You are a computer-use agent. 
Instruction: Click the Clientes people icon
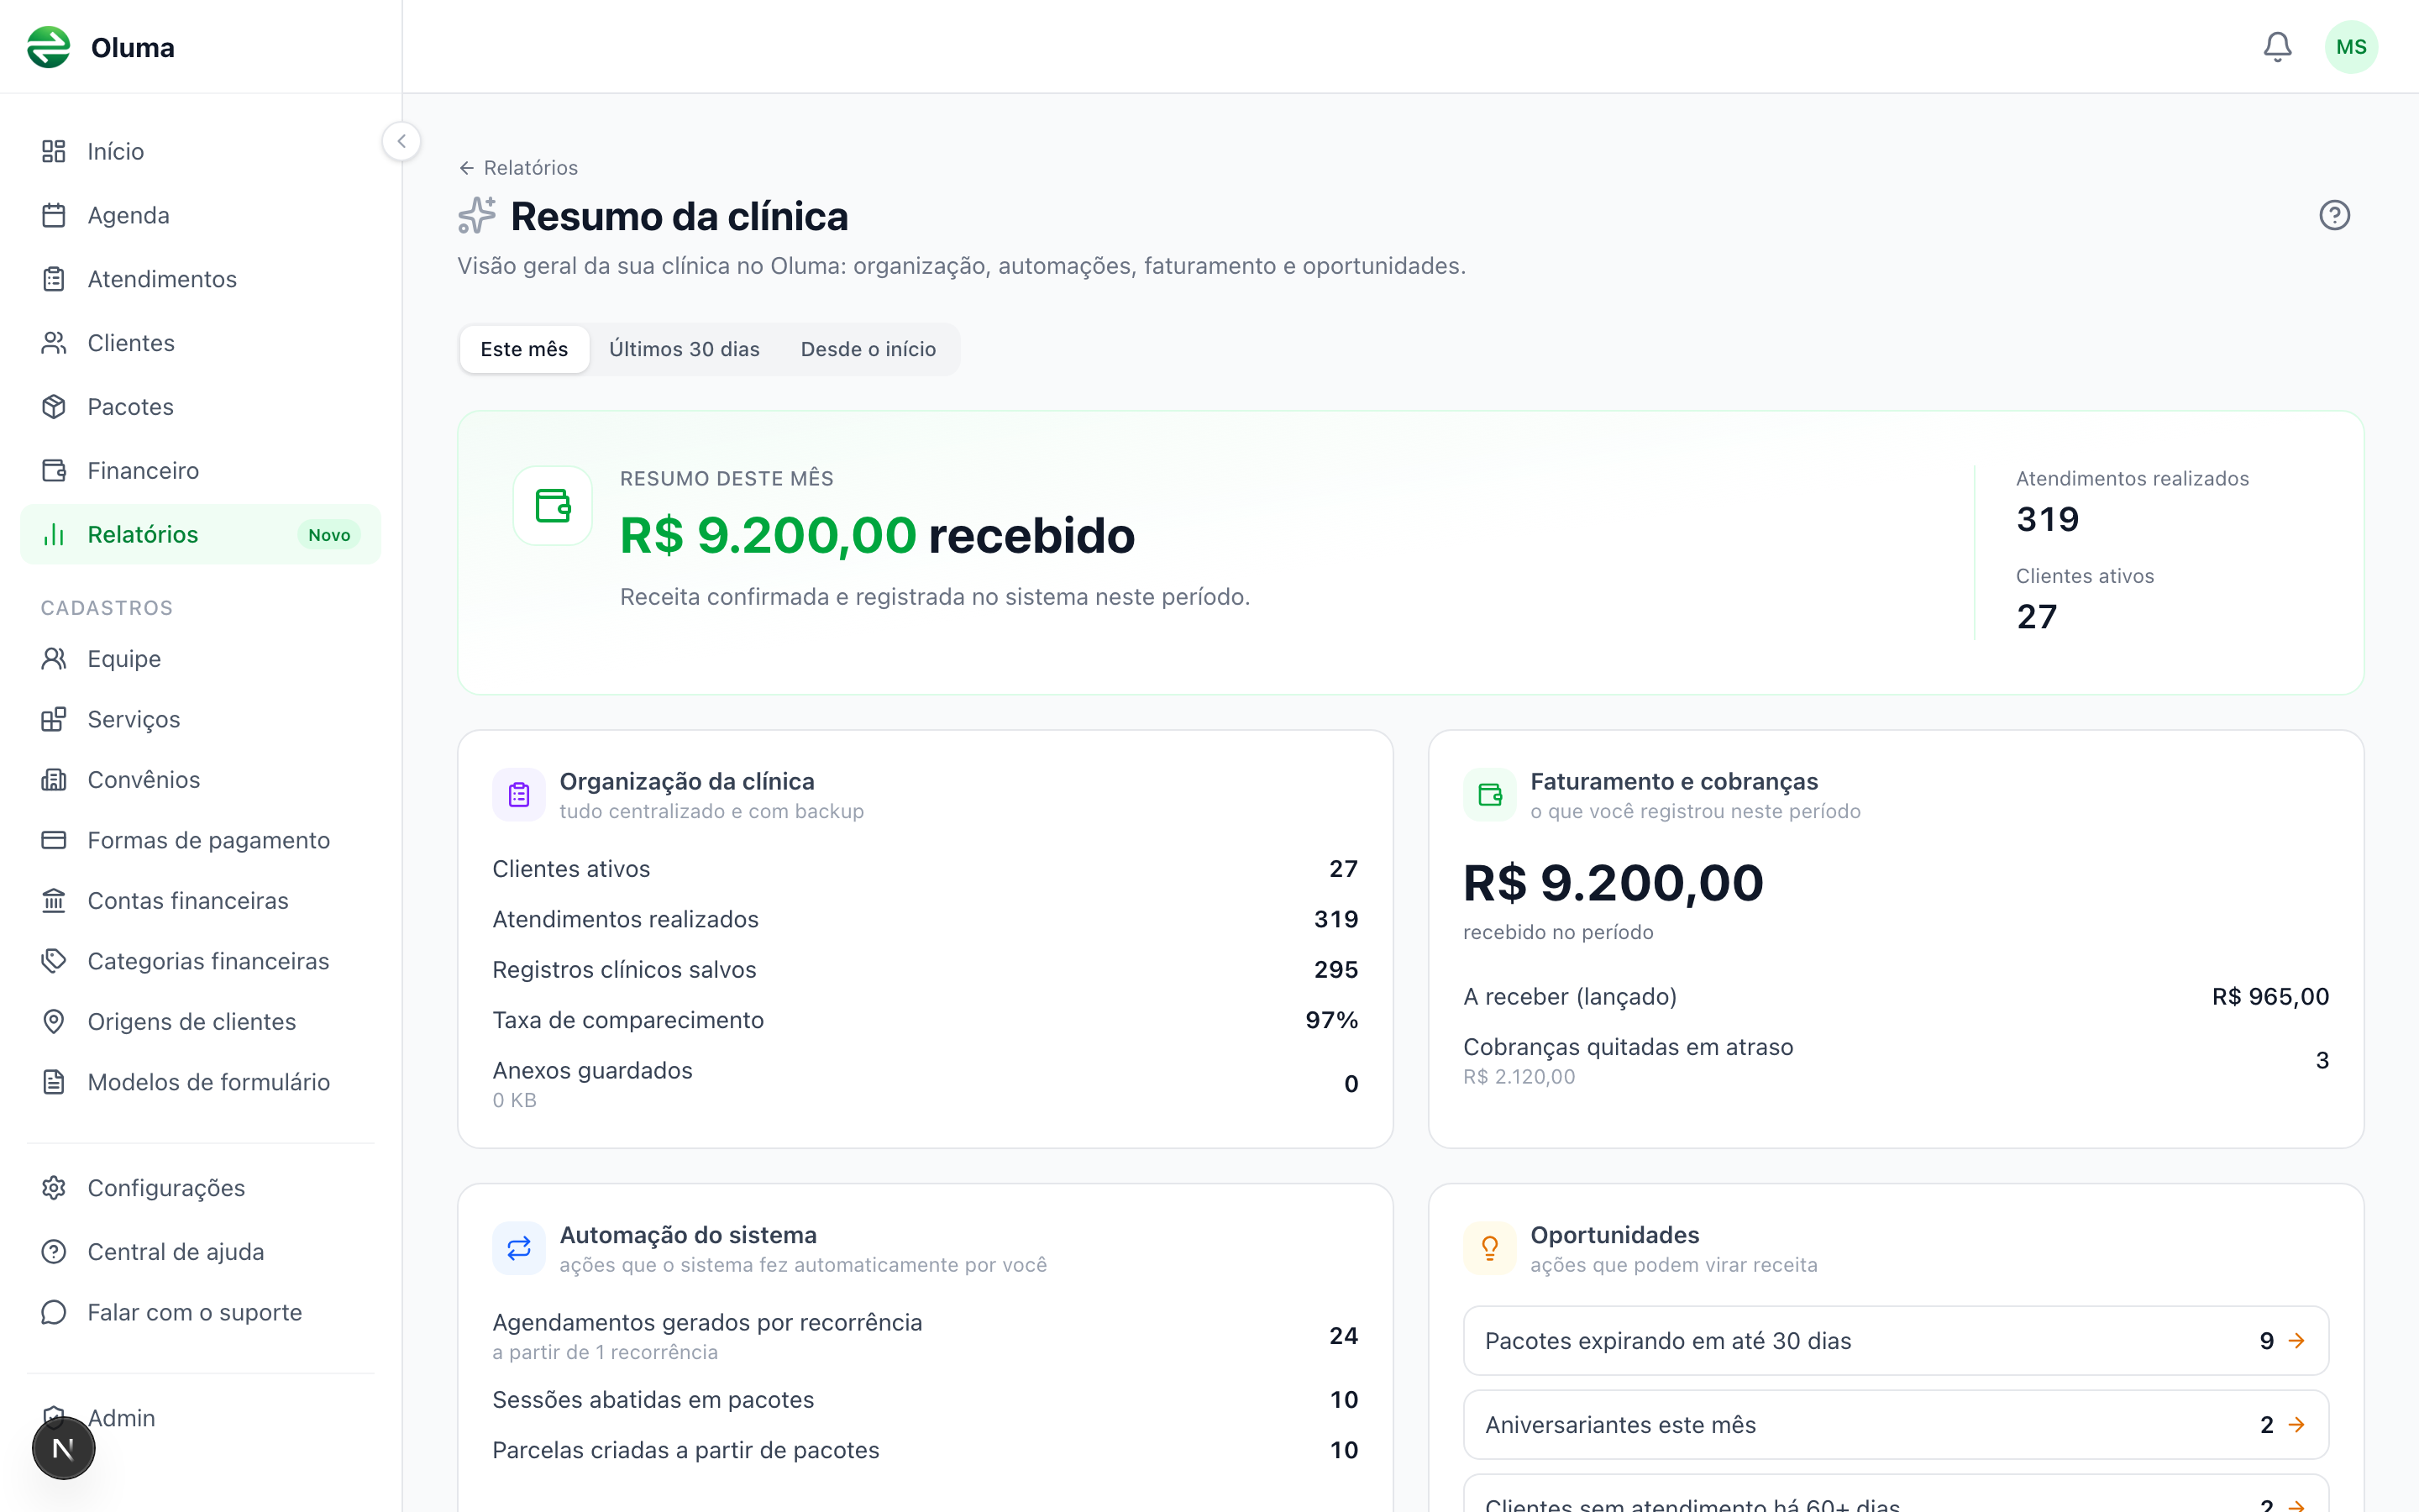click(x=54, y=343)
